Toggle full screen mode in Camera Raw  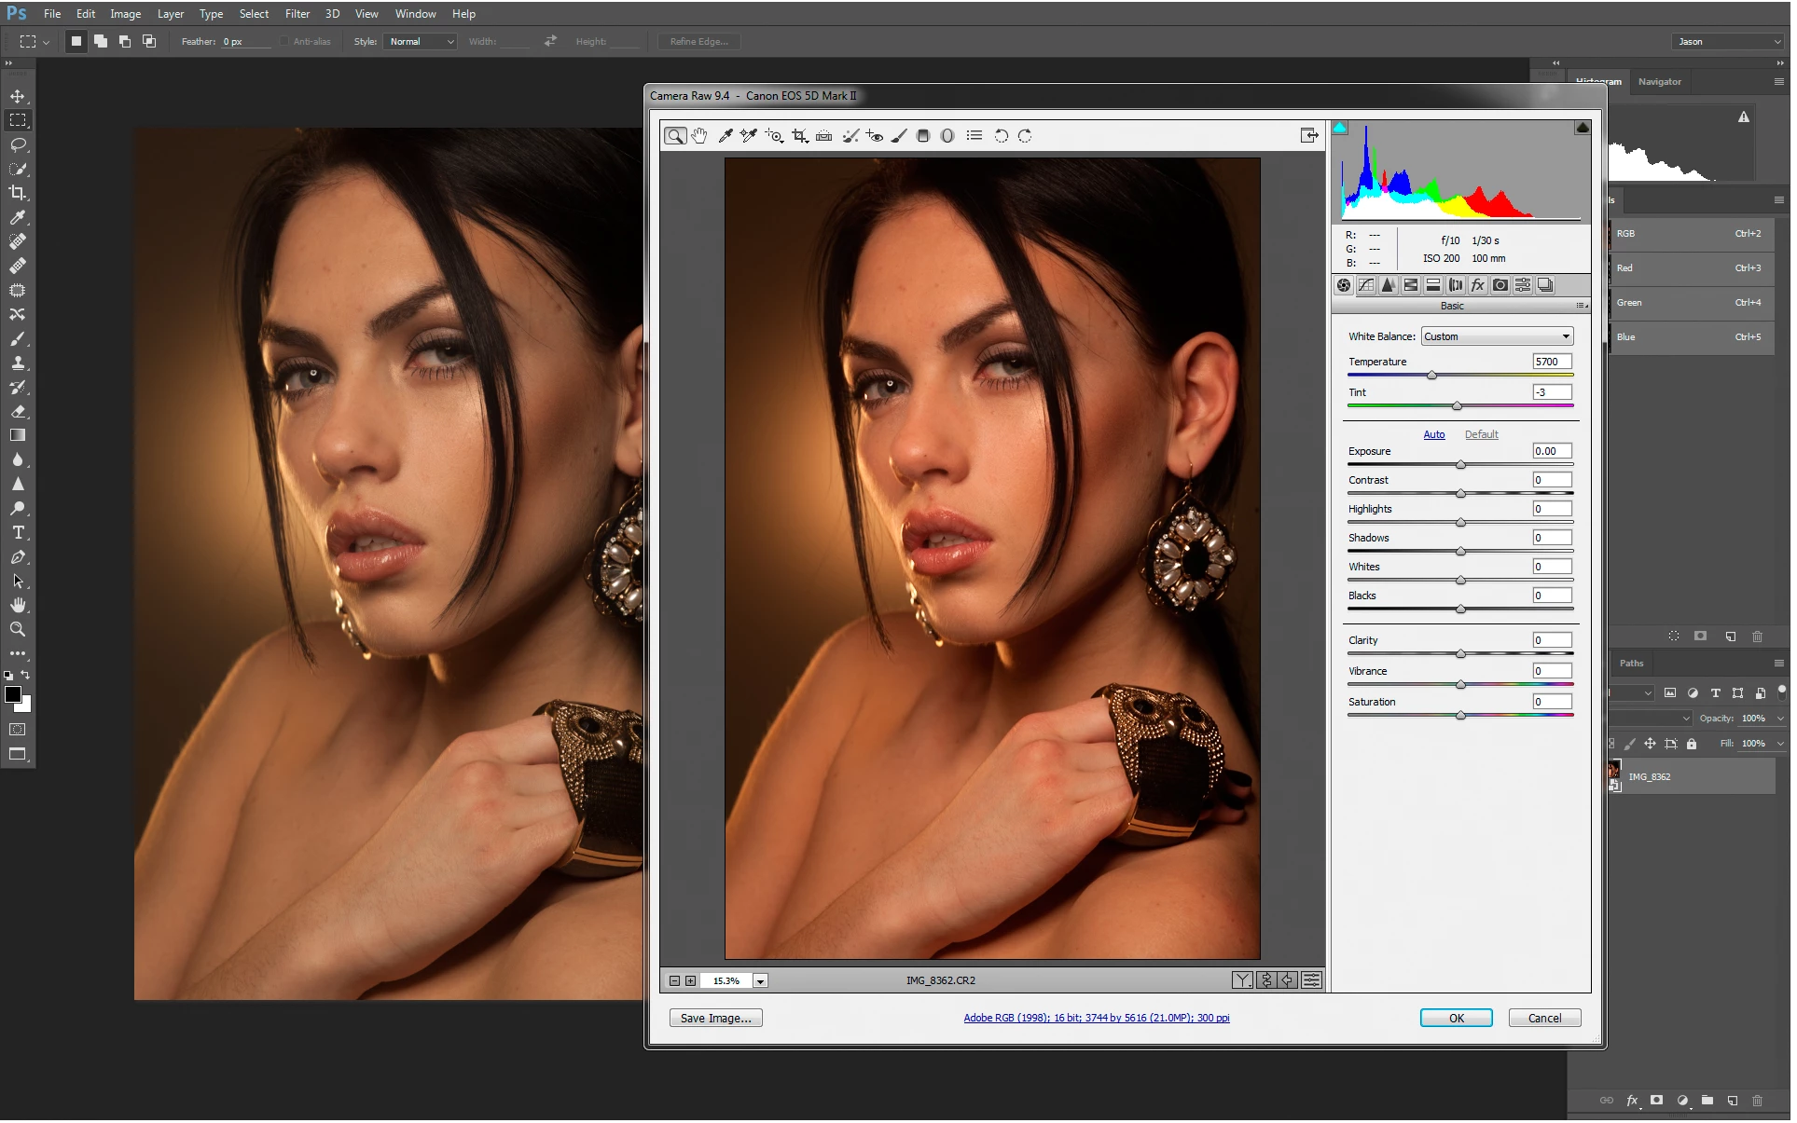(x=1311, y=136)
